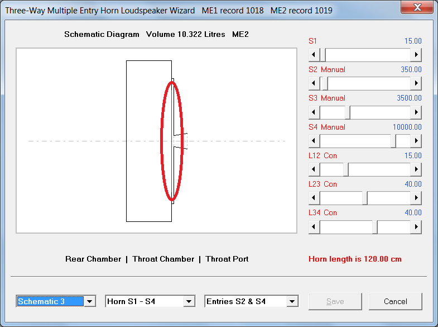
Task: Click the left arrow of the S3 slider
Action: coord(314,112)
